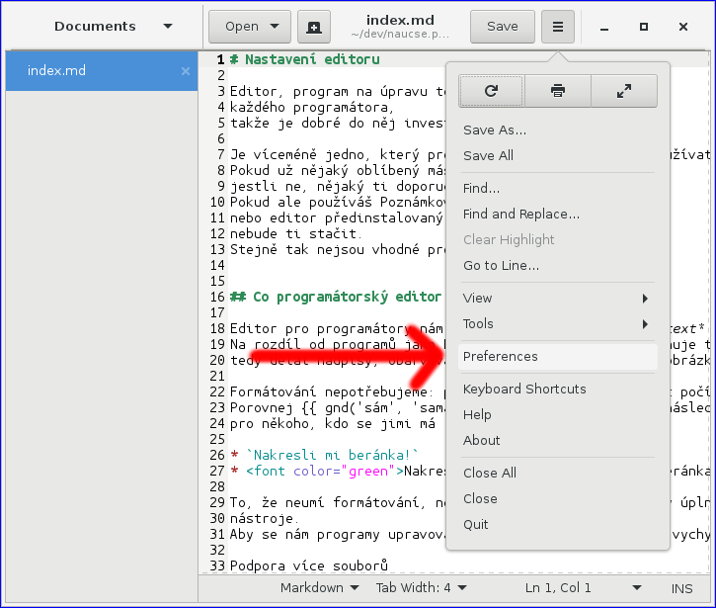Select index.md in the documents list
This screenshot has width=716, height=608.
(x=89, y=71)
